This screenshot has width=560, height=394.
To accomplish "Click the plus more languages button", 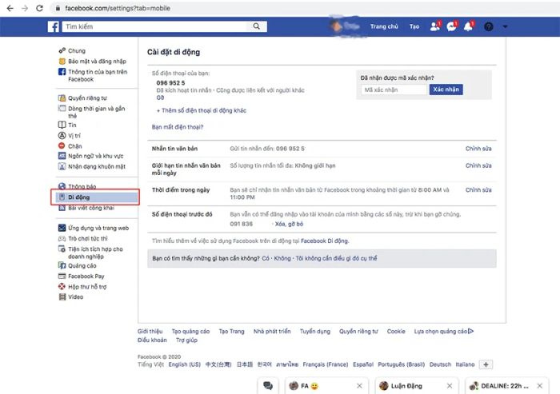I will (486, 364).
